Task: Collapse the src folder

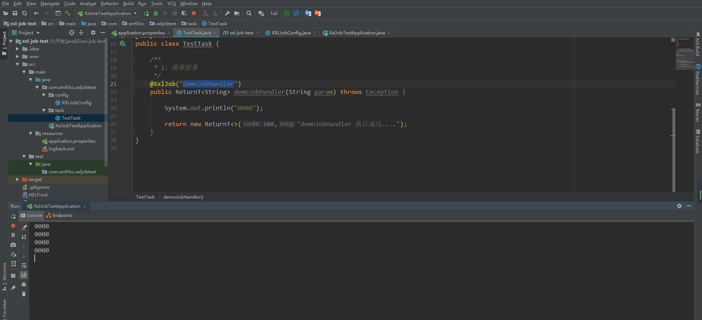Action: tap(17, 64)
